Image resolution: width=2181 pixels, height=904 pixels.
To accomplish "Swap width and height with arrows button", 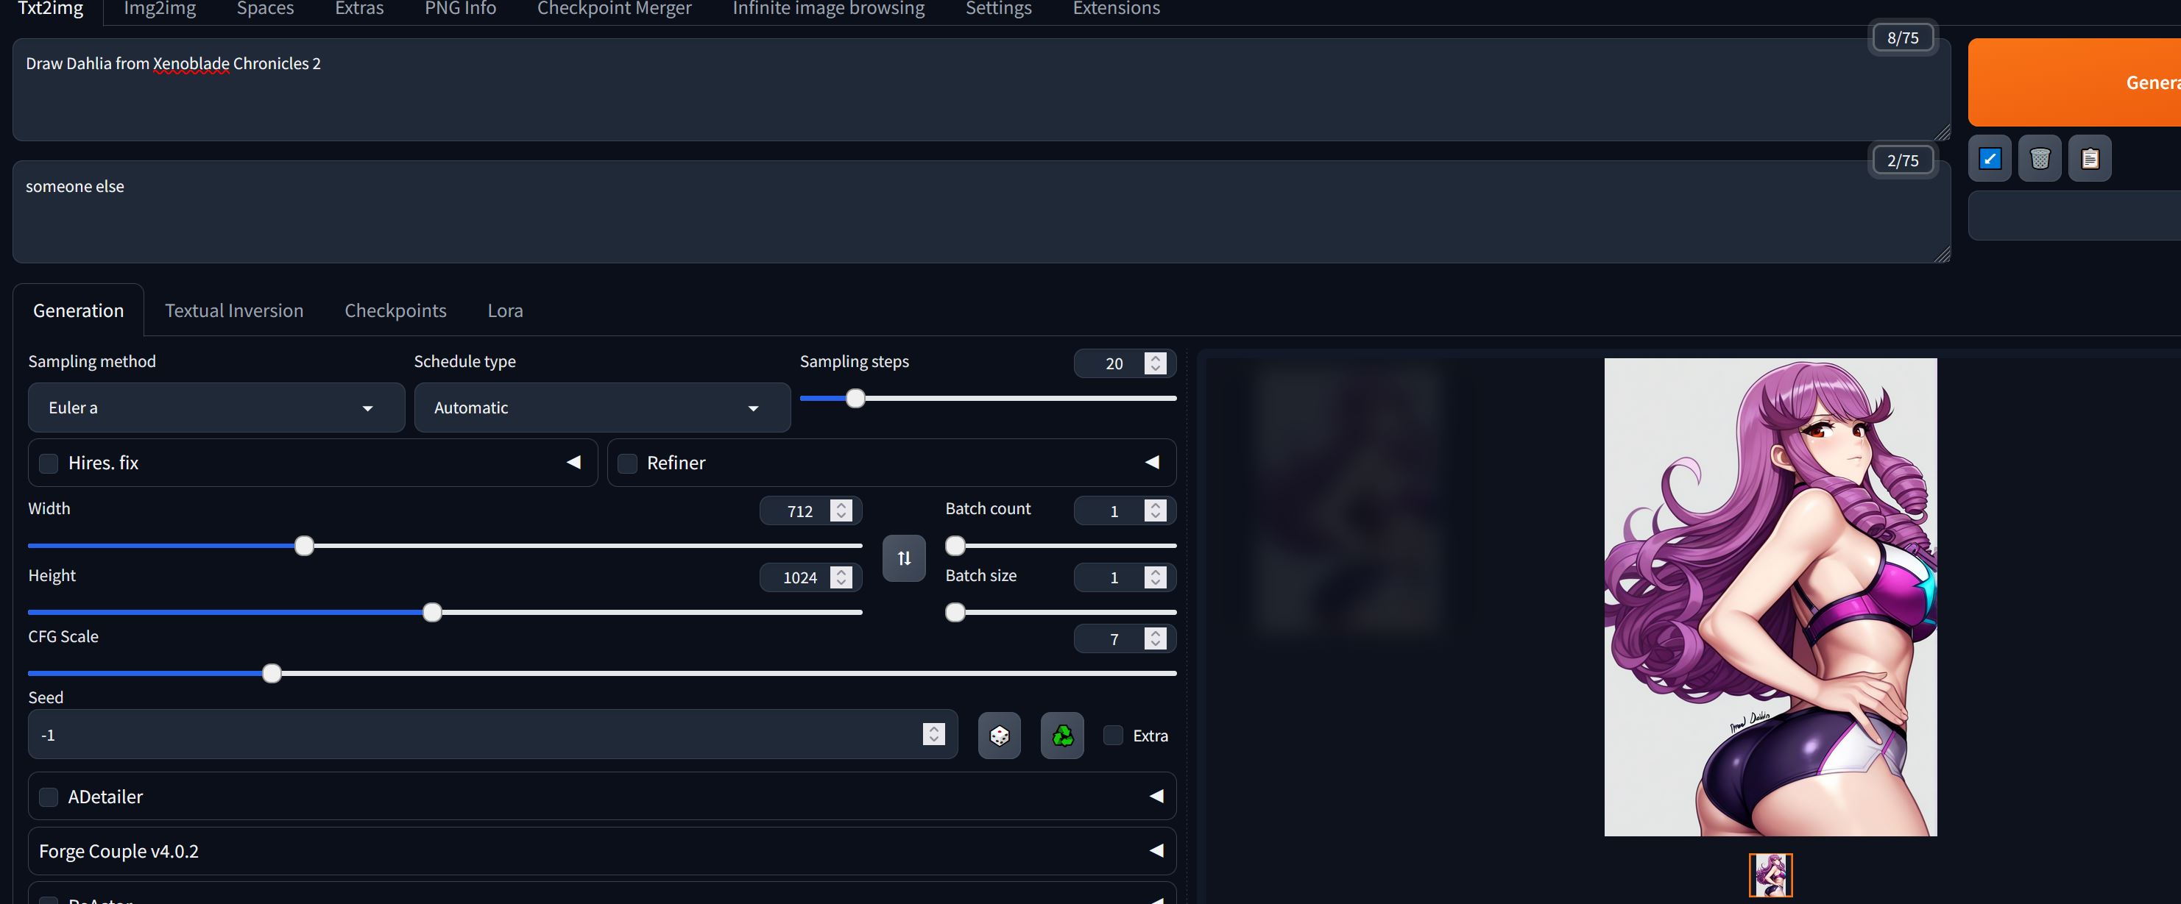I will tap(903, 558).
